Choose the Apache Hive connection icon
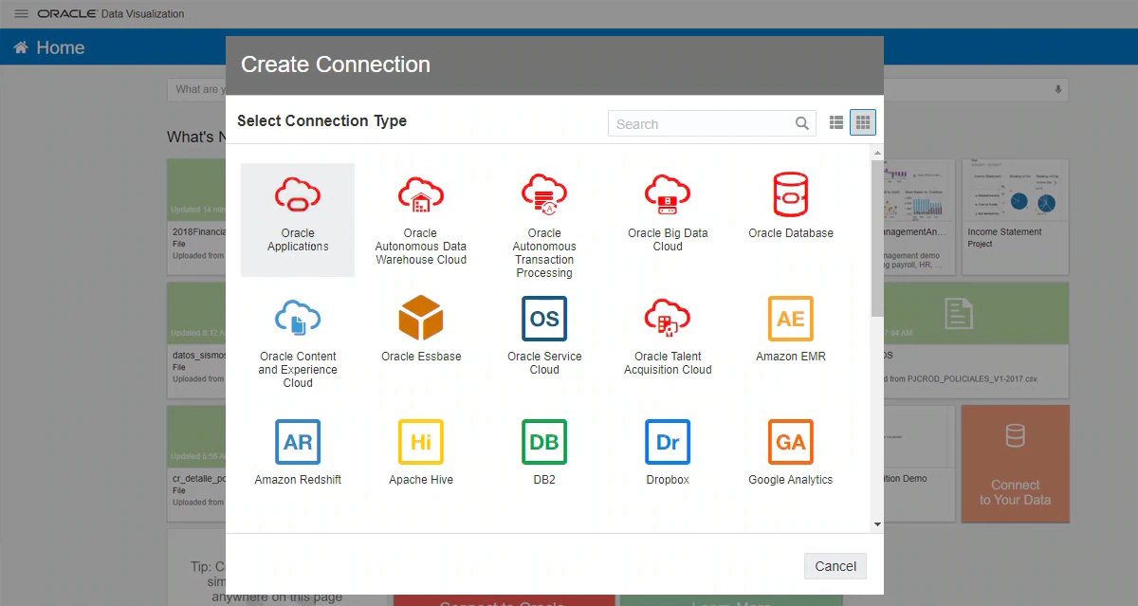1138x606 pixels. click(421, 443)
